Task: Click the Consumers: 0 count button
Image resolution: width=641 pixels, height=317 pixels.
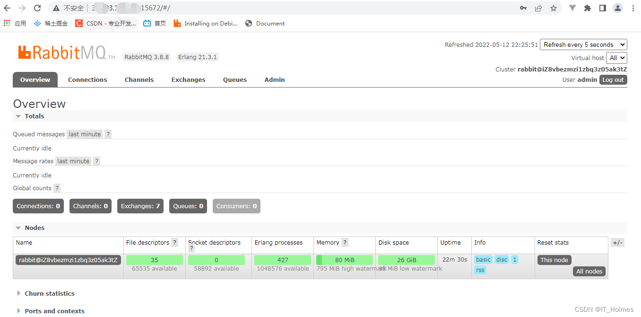Action: coord(236,206)
